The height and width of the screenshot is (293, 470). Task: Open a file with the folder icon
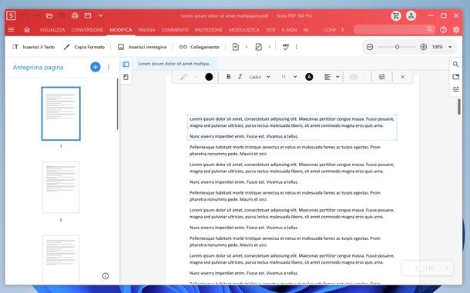49,15
